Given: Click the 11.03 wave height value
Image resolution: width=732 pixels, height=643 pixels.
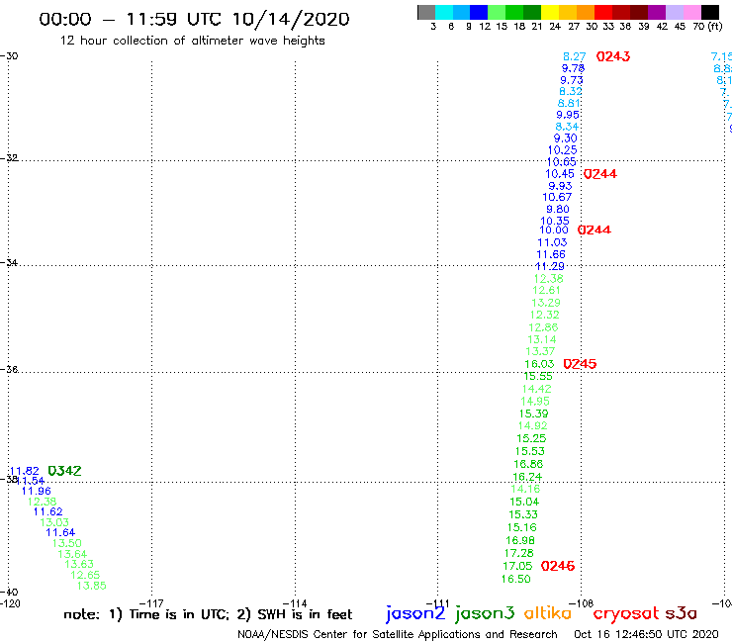Looking at the screenshot, I should [552, 242].
